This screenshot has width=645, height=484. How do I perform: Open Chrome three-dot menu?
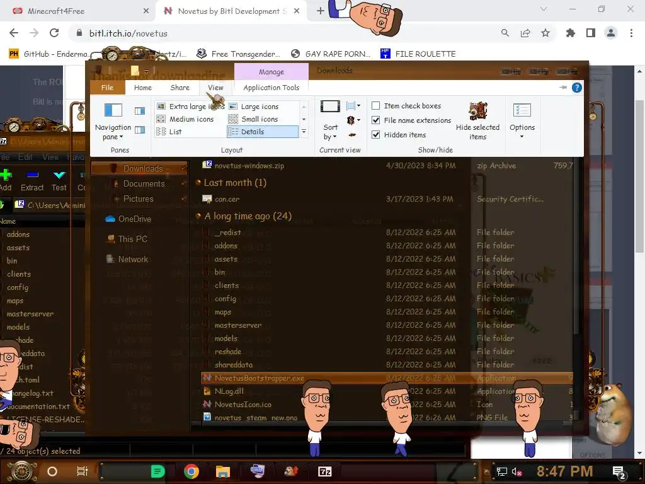coord(631,33)
